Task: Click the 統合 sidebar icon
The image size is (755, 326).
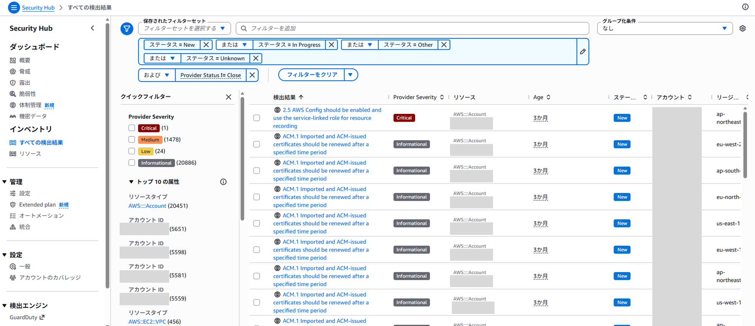Action: (x=13, y=227)
